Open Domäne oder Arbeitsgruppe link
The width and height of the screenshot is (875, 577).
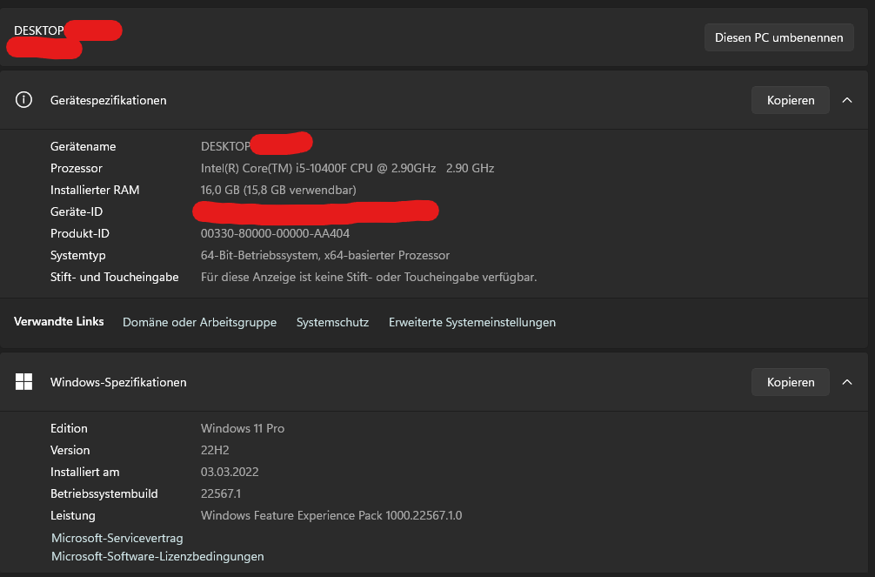200,322
